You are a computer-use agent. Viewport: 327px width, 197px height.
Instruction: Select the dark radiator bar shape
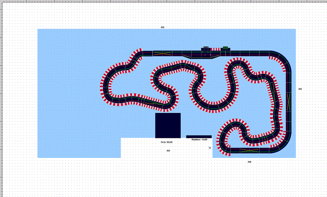(x=199, y=137)
